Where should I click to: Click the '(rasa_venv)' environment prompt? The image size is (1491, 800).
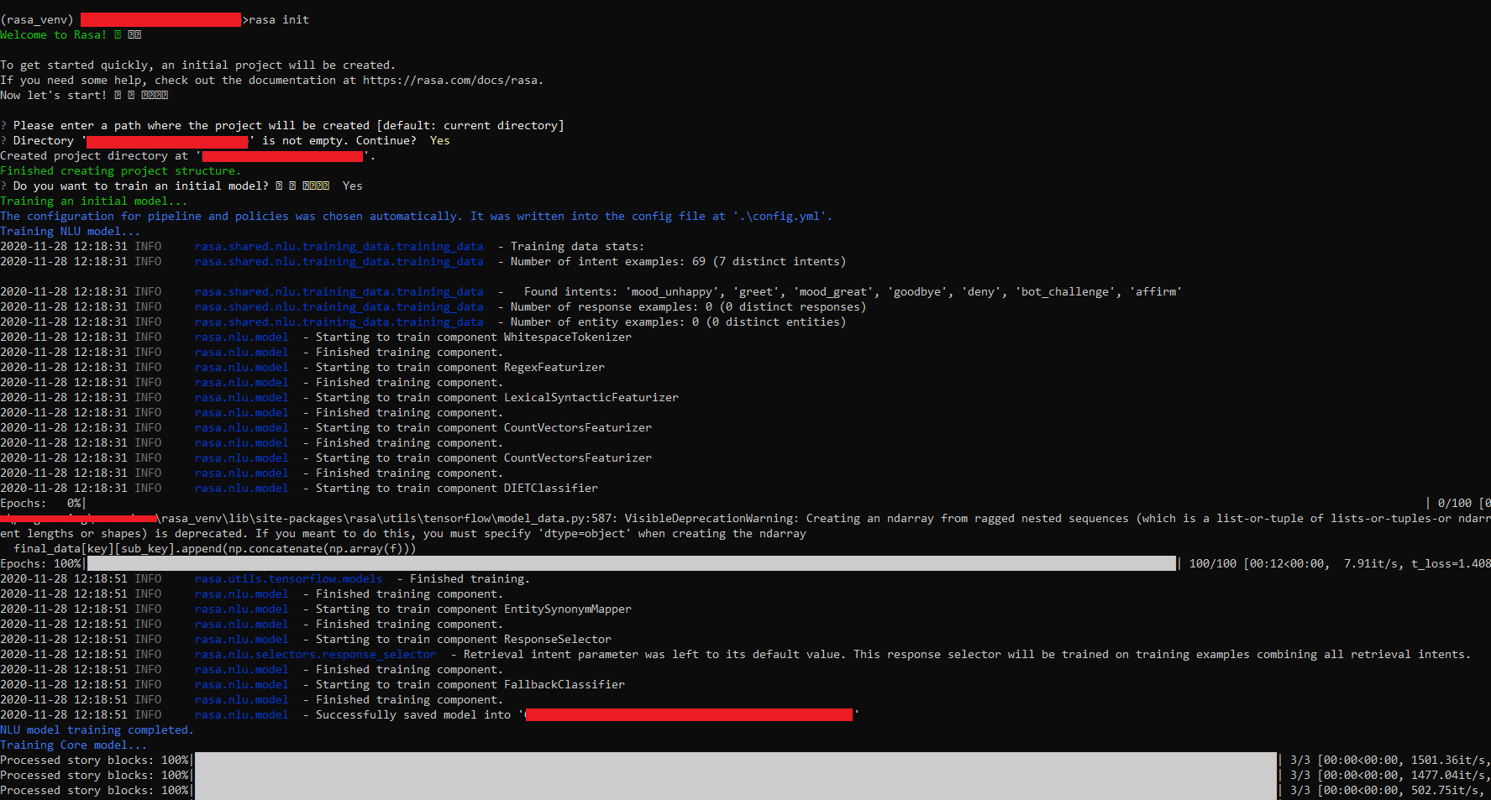click(x=37, y=20)
